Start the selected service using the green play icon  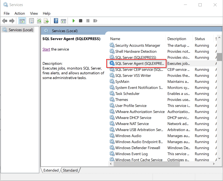[73, 21]
